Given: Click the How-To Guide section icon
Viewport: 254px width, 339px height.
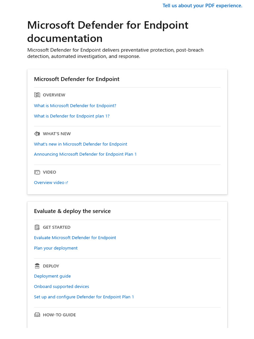Looking at the screenshot, I should point(37,315).
